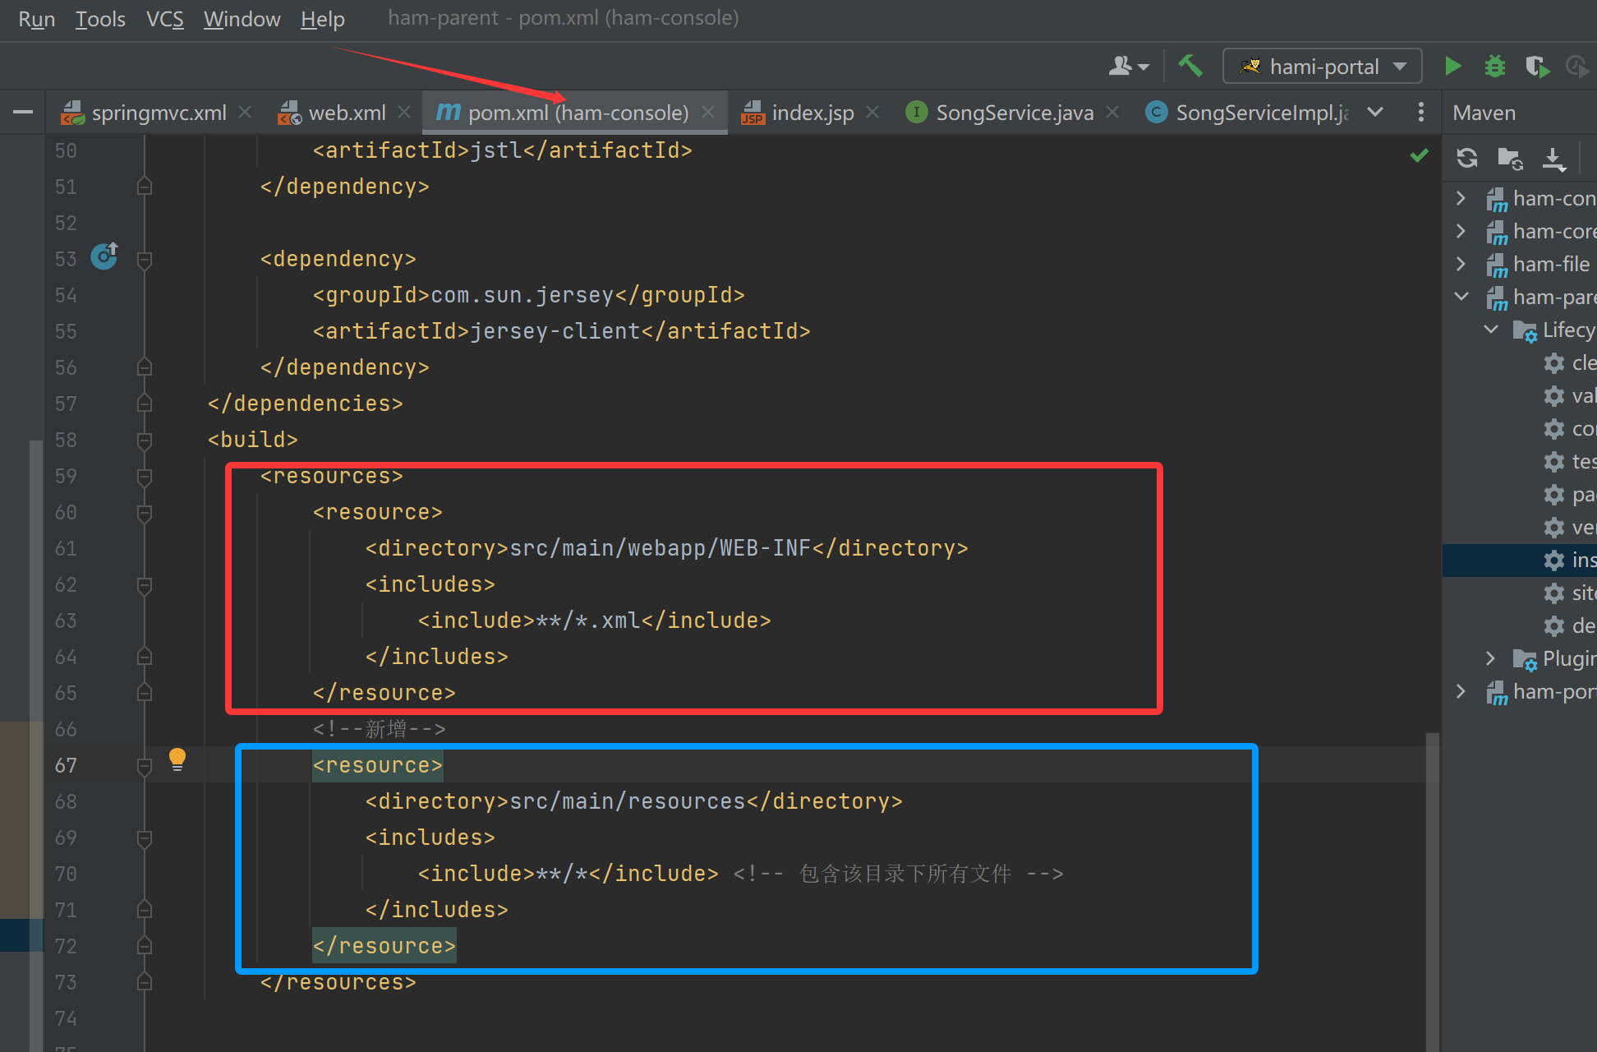Collapse fold marker at line 58 build
Screen dimensions: 1597x1052
[x=145, y=441]
